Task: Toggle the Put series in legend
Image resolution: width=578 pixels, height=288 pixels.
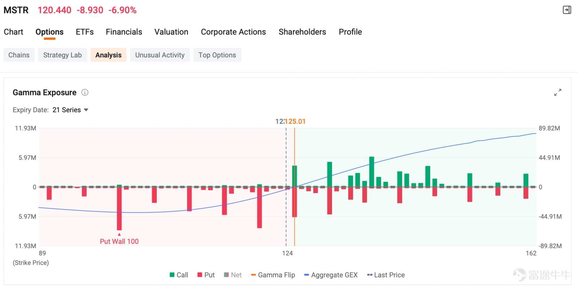Action: pyautogui.click(x=206, y=275)
